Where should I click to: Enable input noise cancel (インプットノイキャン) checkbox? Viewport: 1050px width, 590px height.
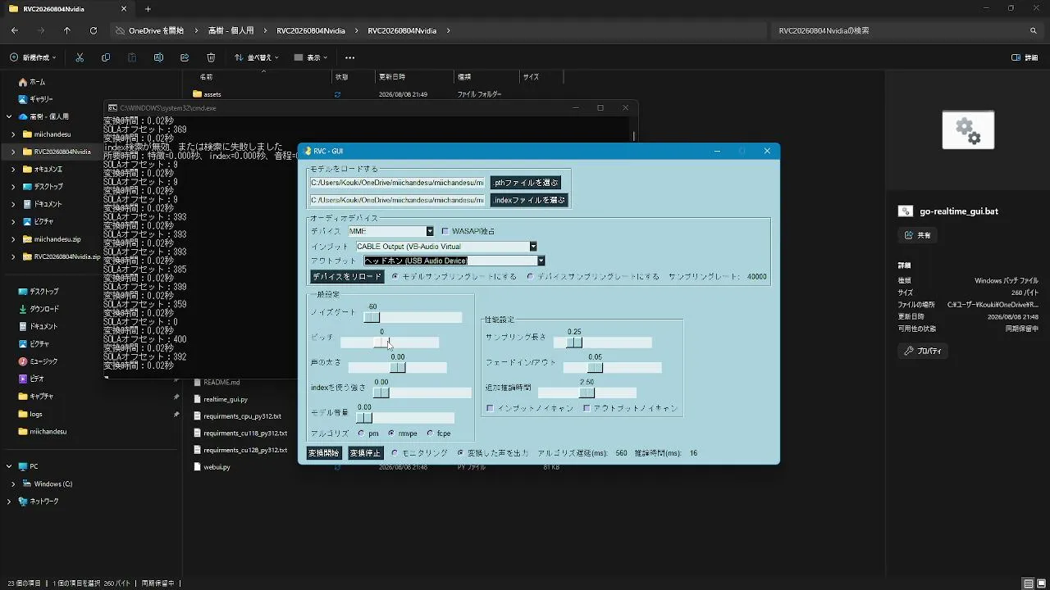[x=490, y=408]
